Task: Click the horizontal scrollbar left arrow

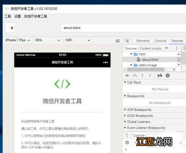Action: click(x=125, y=69)
